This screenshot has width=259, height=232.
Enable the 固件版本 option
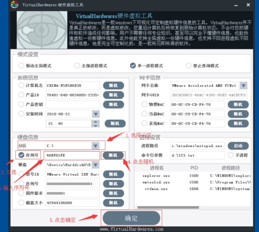(x=21, y=193)
